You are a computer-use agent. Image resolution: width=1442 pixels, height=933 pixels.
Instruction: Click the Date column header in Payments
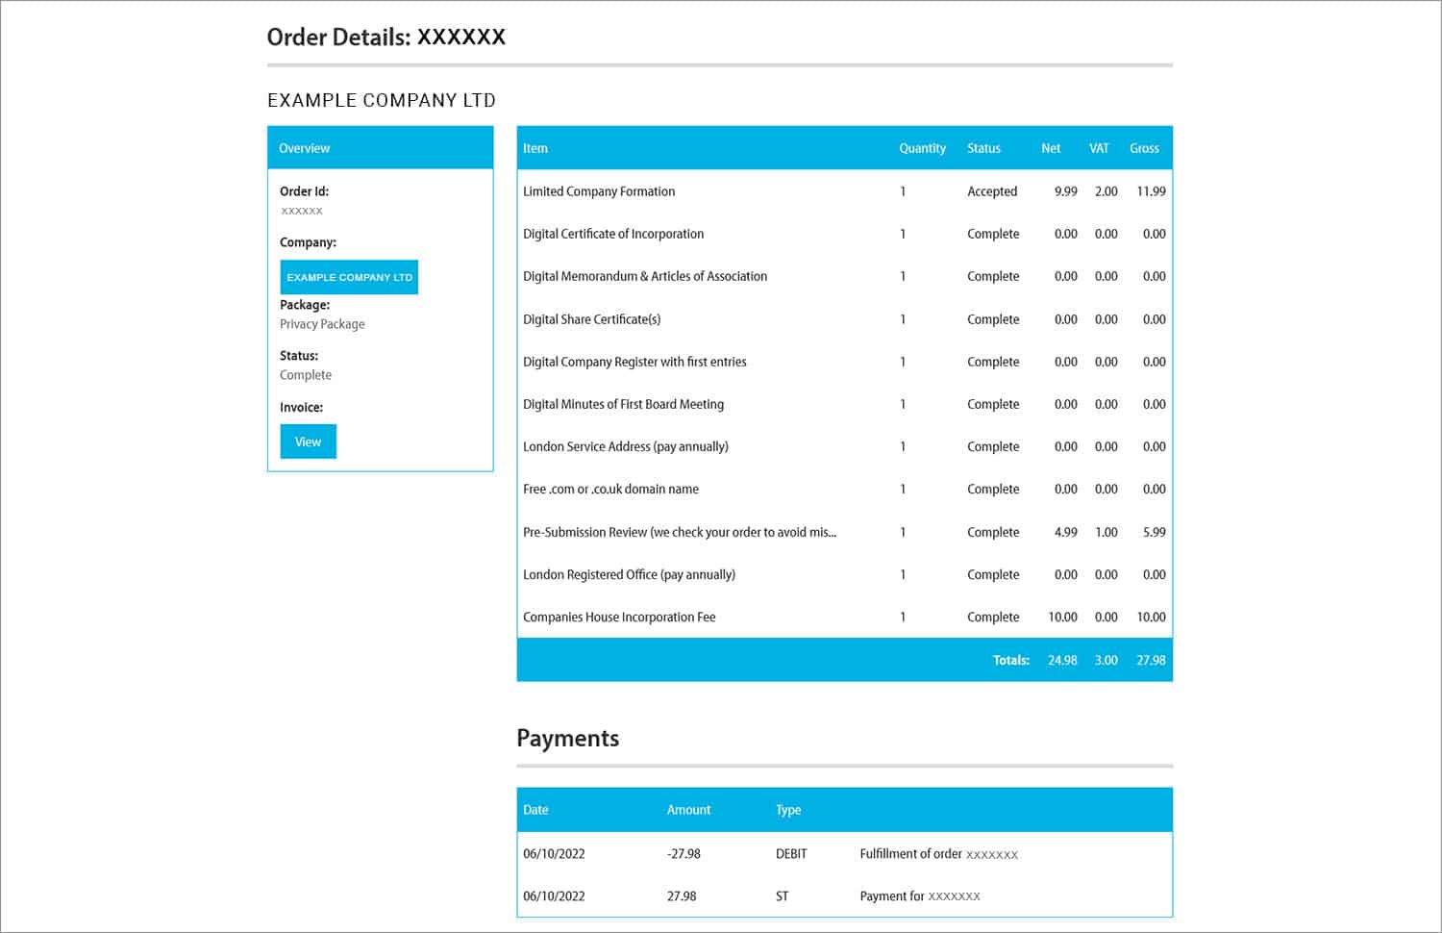tap(535, 809)
